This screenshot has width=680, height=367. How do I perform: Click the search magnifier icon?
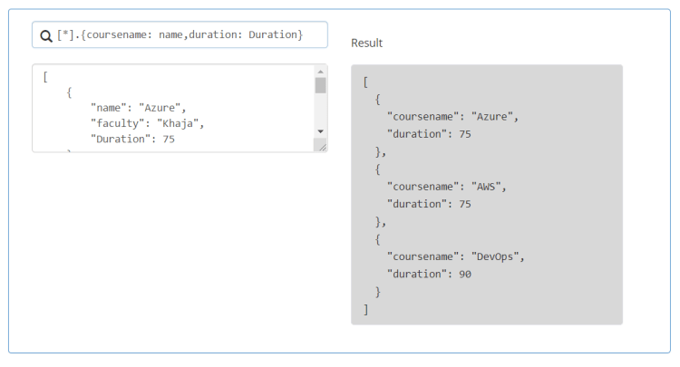46,35
